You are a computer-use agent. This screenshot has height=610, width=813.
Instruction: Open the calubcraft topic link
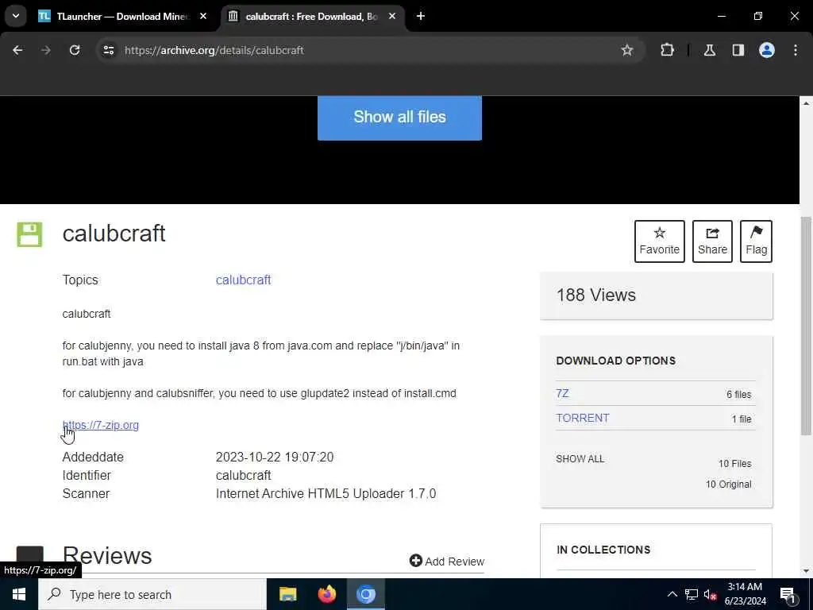243,280
